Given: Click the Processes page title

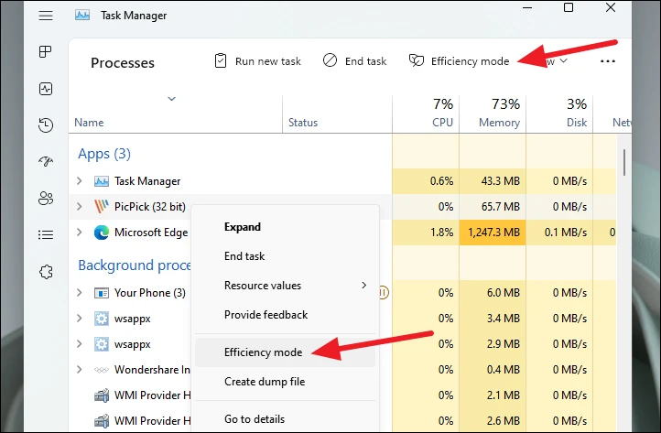Looking at the screenshot, I should [x=123, y=63].
